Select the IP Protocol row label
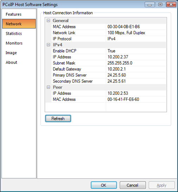The width and height of the screenshot is (178, 192). [x=62, y=39]
